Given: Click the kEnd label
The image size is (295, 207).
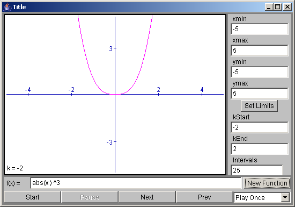Looking at the screenshot, I should [x=240, y=139].
